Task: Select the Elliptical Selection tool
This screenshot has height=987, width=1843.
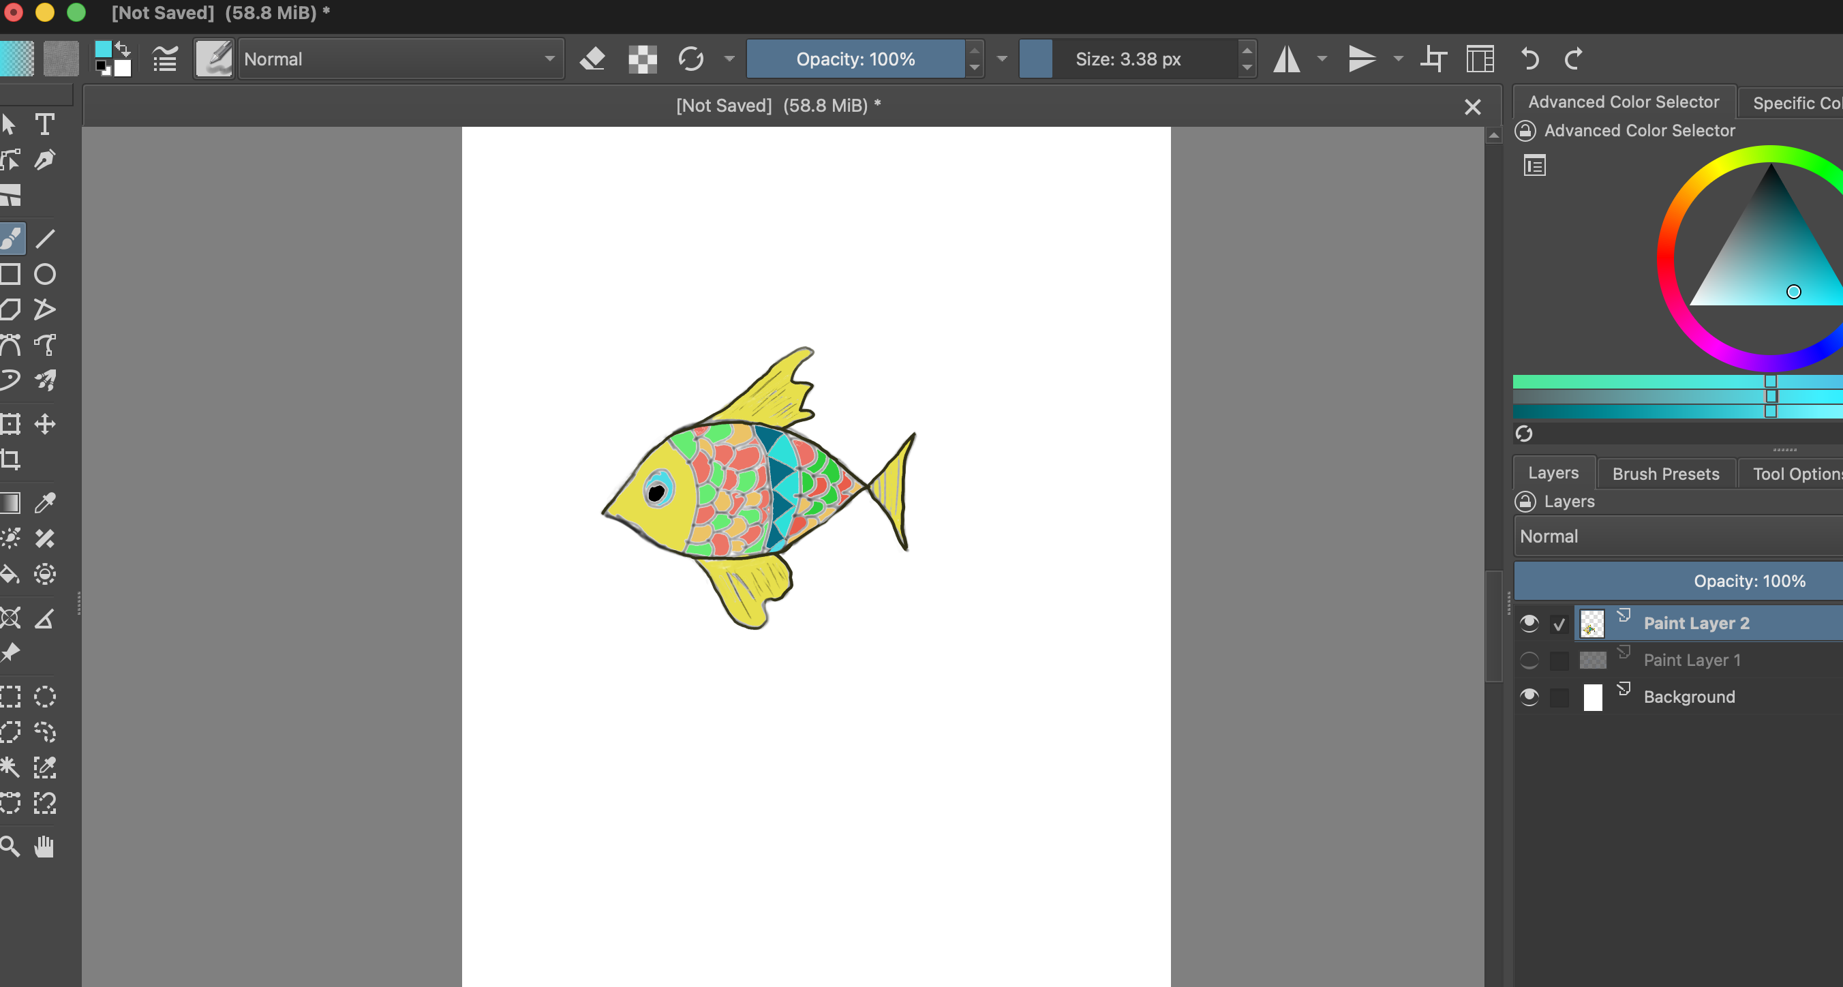Action: pos(44,696)
